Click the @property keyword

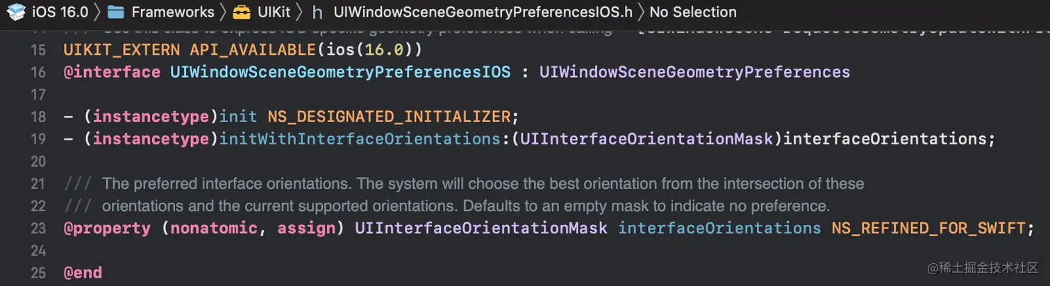pos(107,228)
